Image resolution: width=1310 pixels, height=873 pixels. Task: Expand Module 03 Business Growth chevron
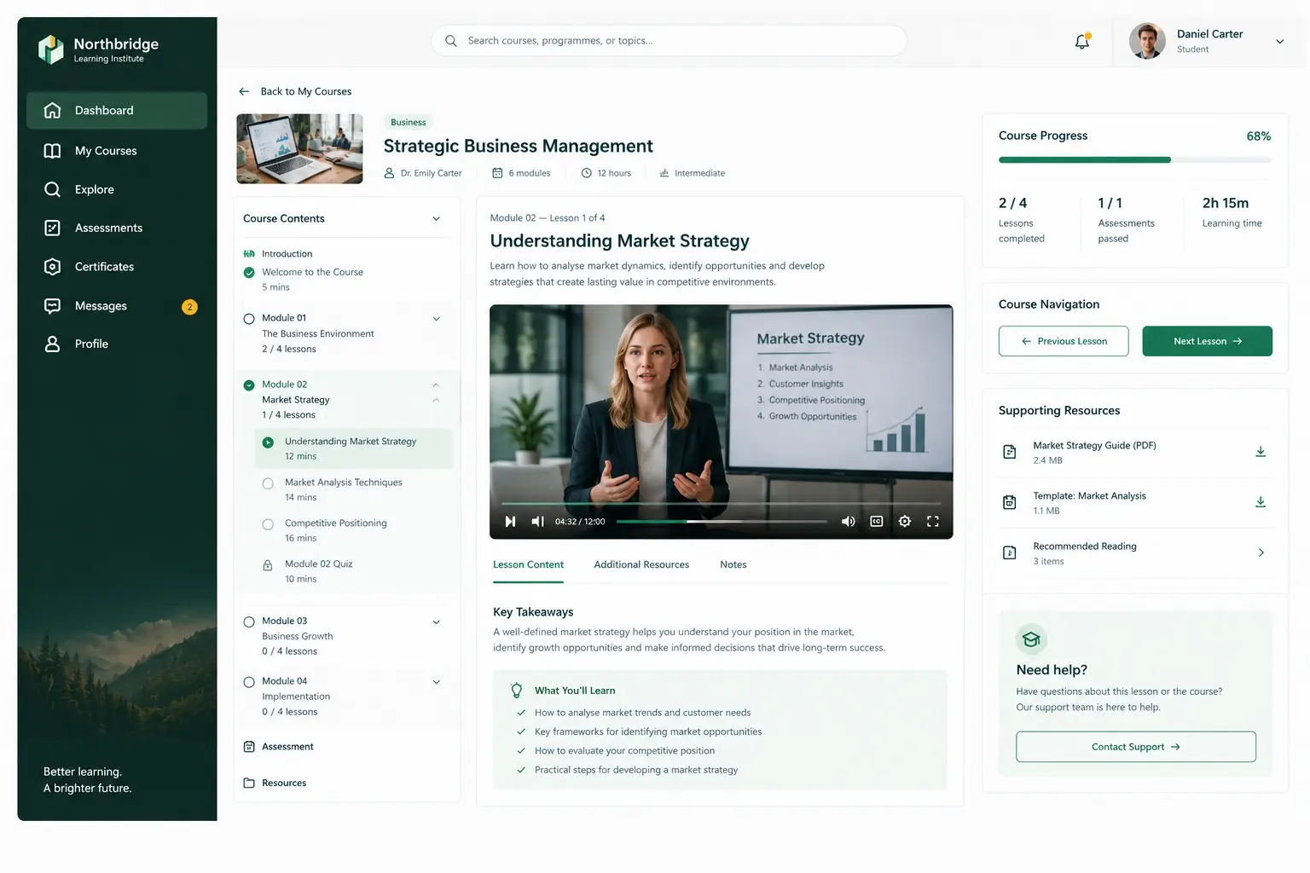click(436, 622)
